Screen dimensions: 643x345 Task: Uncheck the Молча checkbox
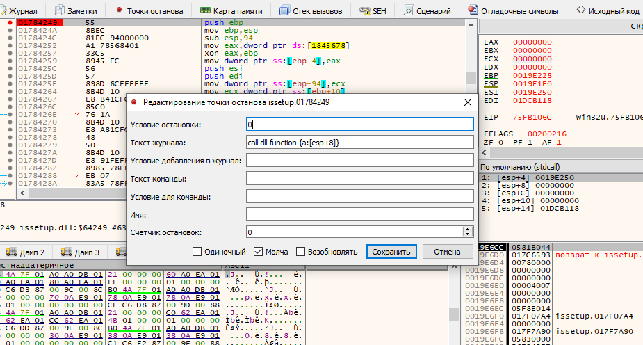click(259, 251)
